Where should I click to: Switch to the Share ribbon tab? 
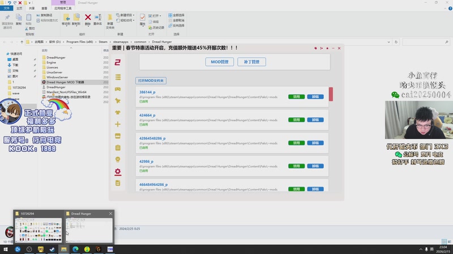tap(32, 8)
